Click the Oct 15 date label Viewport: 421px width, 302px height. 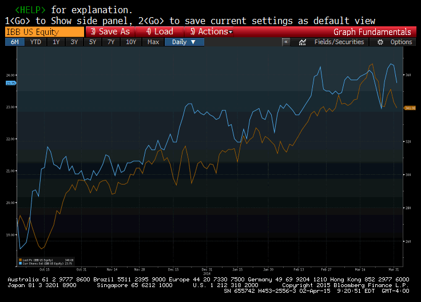pos(45,269)
